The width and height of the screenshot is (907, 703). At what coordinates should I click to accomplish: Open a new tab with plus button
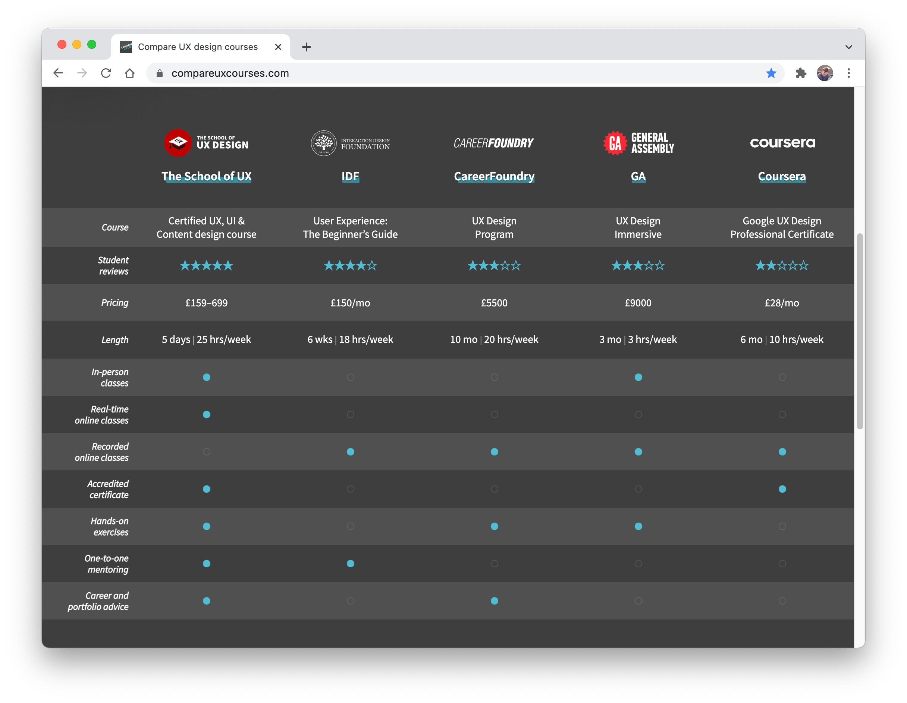(307, 47)
